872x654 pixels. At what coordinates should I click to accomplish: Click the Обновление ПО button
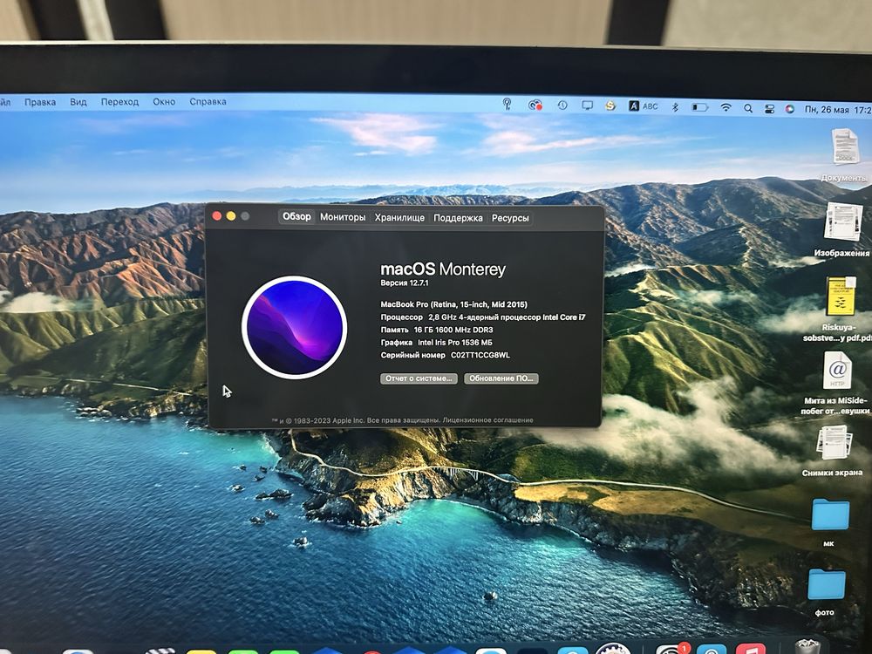pos(501,378)
